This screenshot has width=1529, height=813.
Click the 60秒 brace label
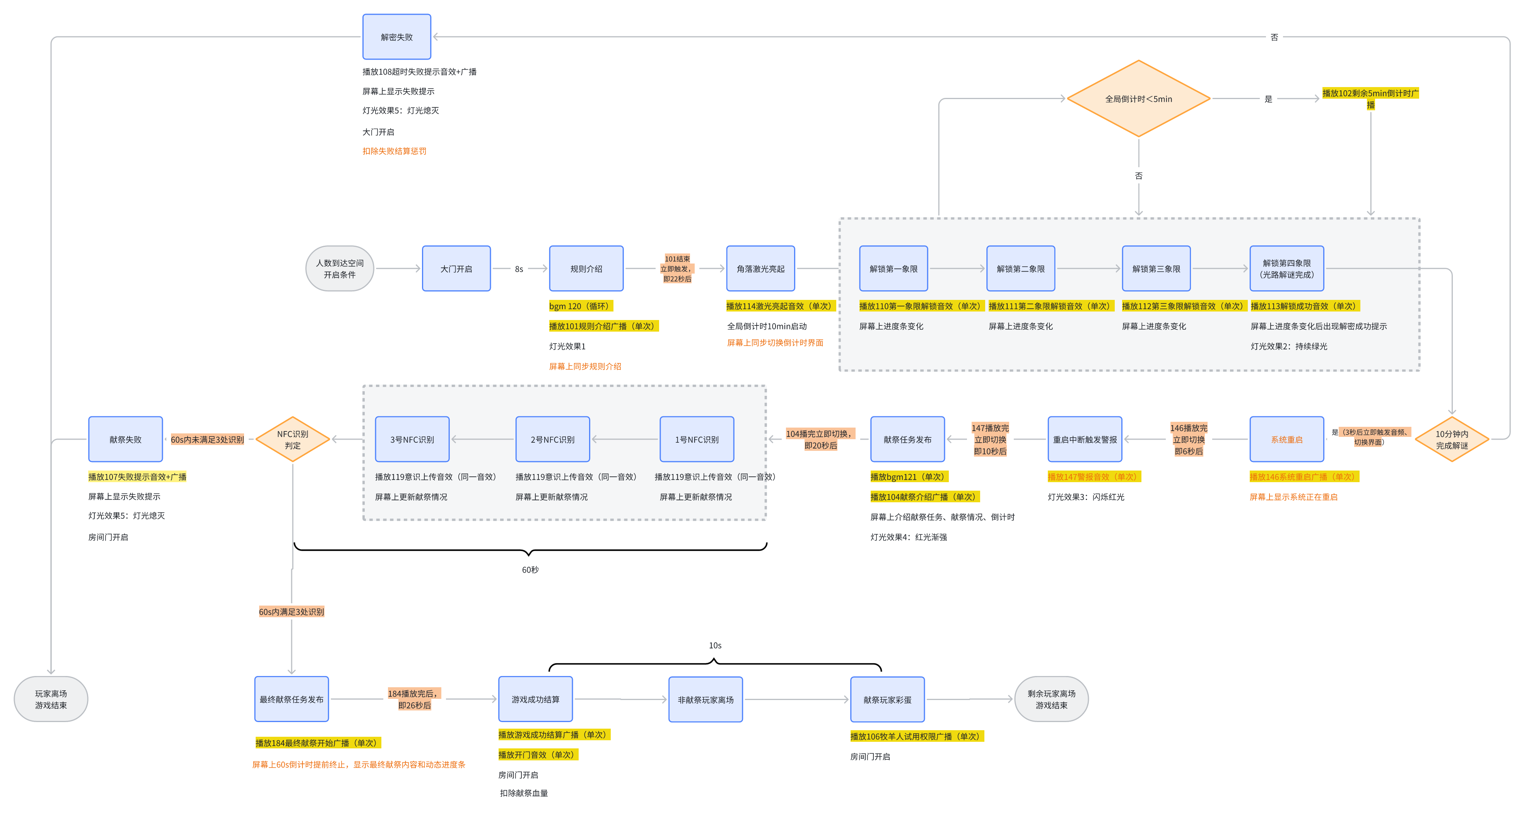click(x=530, y=570)
